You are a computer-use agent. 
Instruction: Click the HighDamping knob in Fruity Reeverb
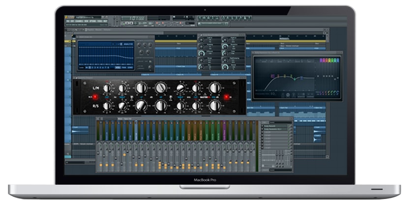click(225, 60)
